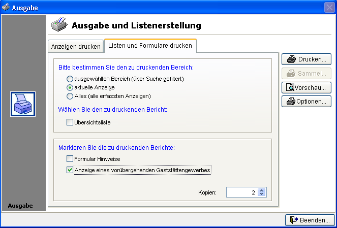
Task: Check the Formular Hinweise checkbox
Action: [70, 159]
